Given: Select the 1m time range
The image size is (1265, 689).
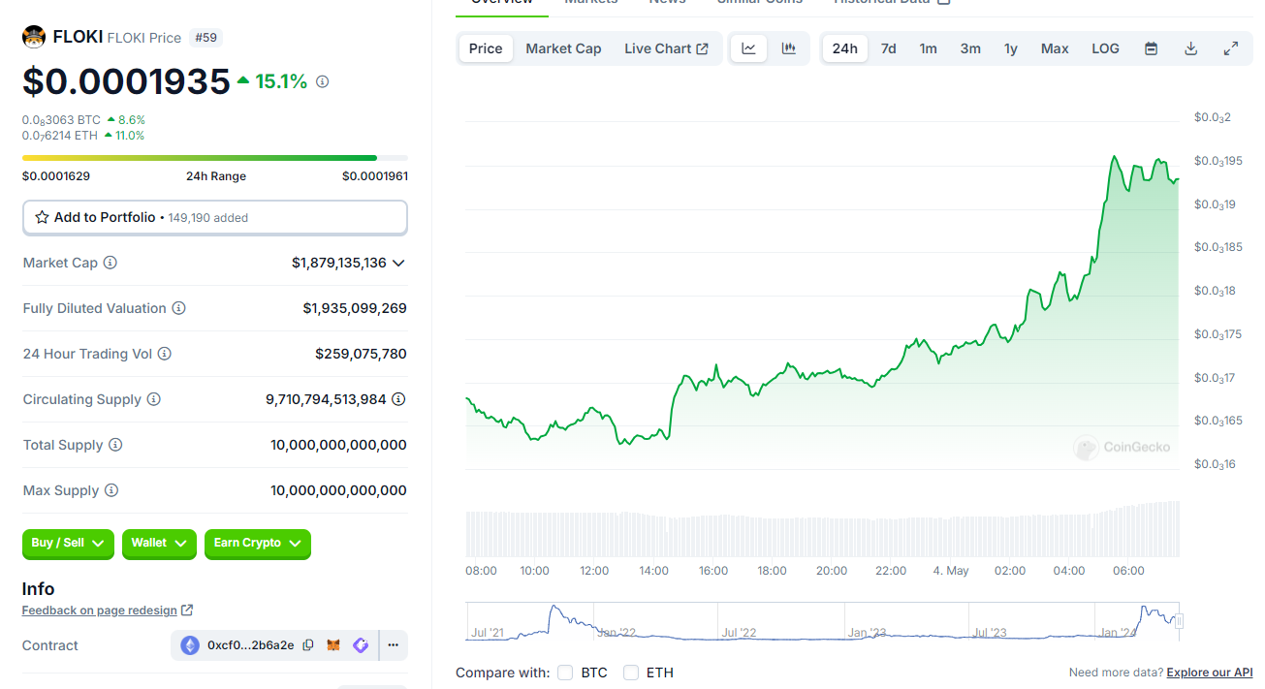Looking at the screenshot, I should pyautogui.click(x=928, y=48).
